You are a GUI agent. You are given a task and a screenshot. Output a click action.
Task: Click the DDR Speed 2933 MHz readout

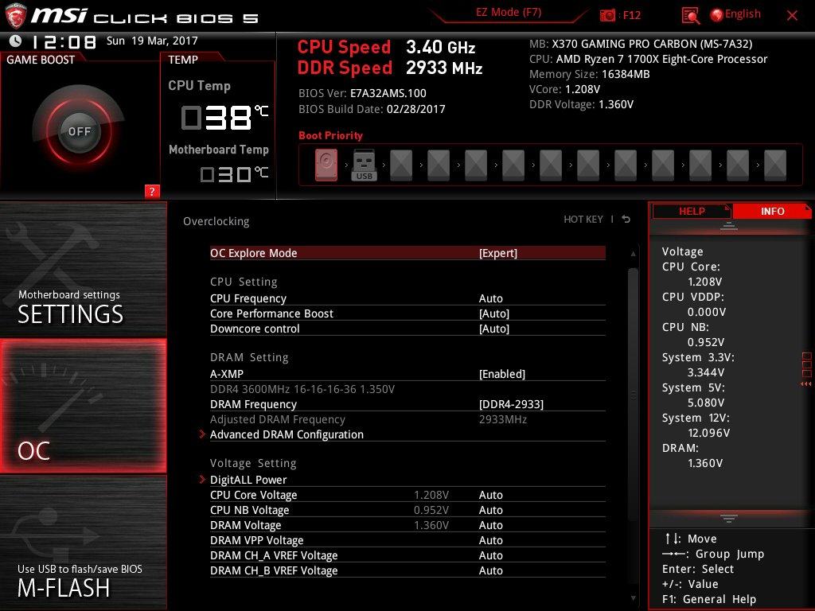pos(390,68)
